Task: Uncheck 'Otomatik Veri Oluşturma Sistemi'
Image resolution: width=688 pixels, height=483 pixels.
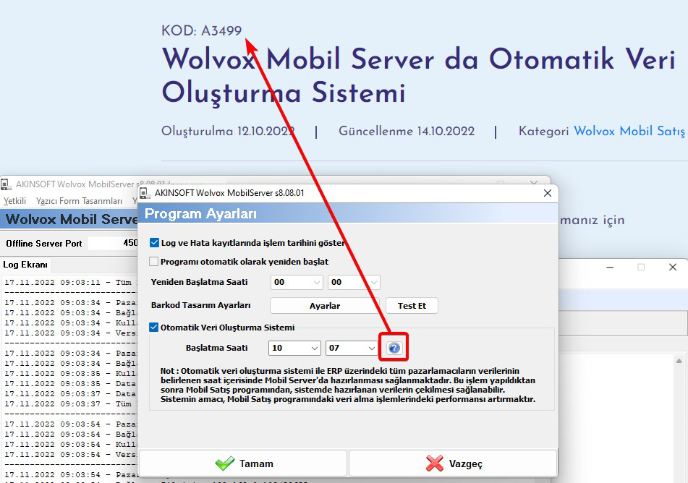Action: click(x=153, y=328)
